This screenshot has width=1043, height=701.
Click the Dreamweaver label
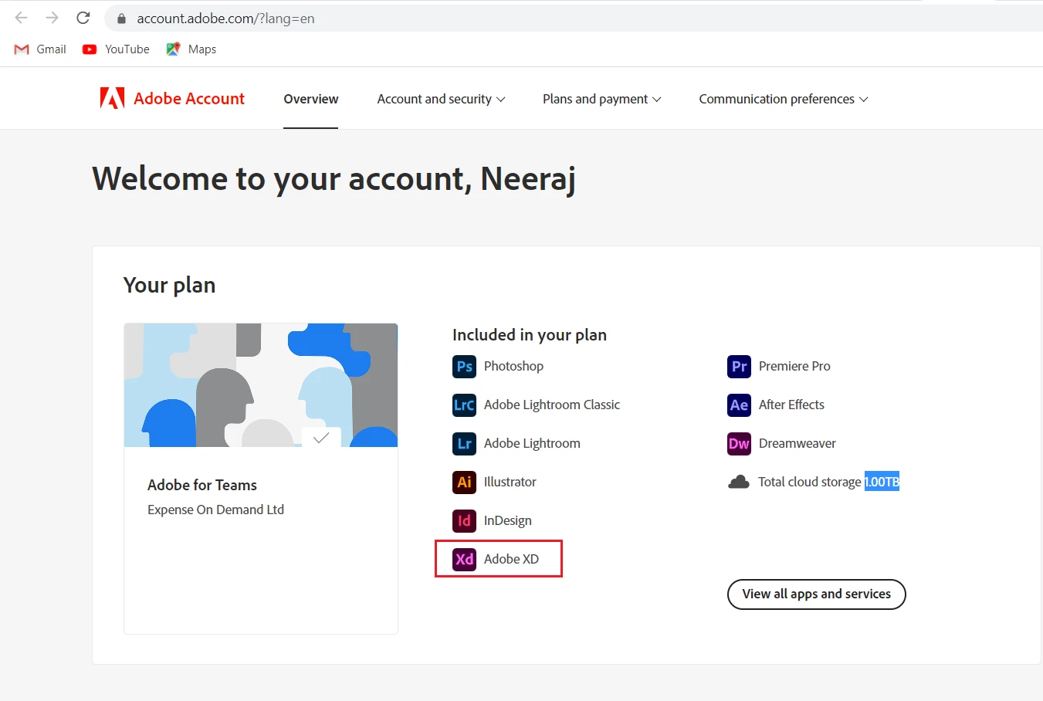[x=797, y=443]
